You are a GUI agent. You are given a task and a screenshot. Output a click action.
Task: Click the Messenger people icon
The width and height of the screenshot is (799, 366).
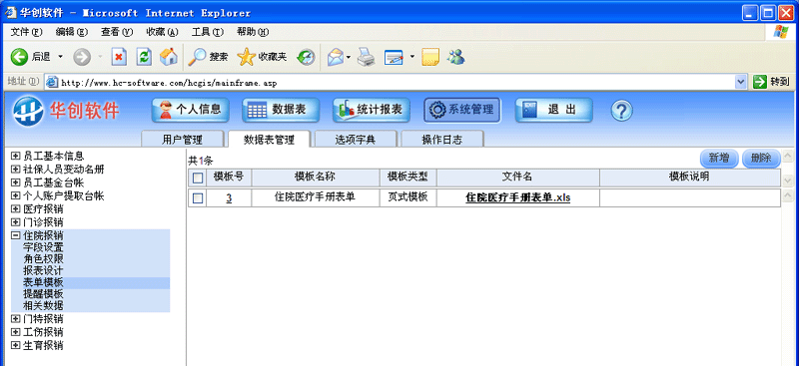coord(456,57)
